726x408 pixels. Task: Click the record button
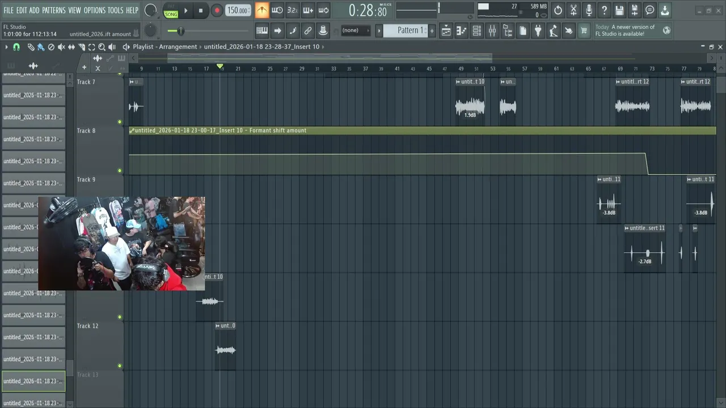click(x=217, y=10)
